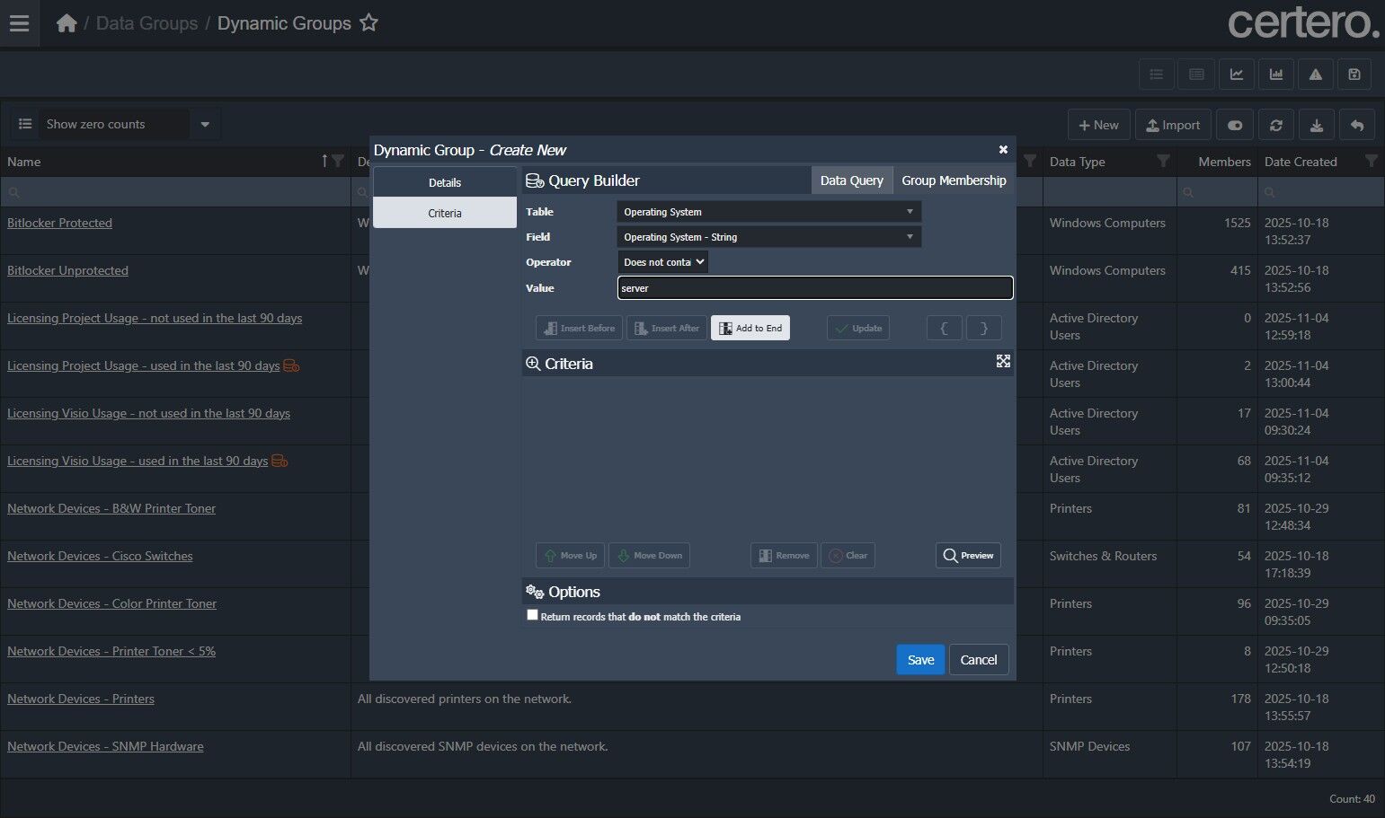Select the Members column header
The image size is (1385, 818).
click(1224, 162)
